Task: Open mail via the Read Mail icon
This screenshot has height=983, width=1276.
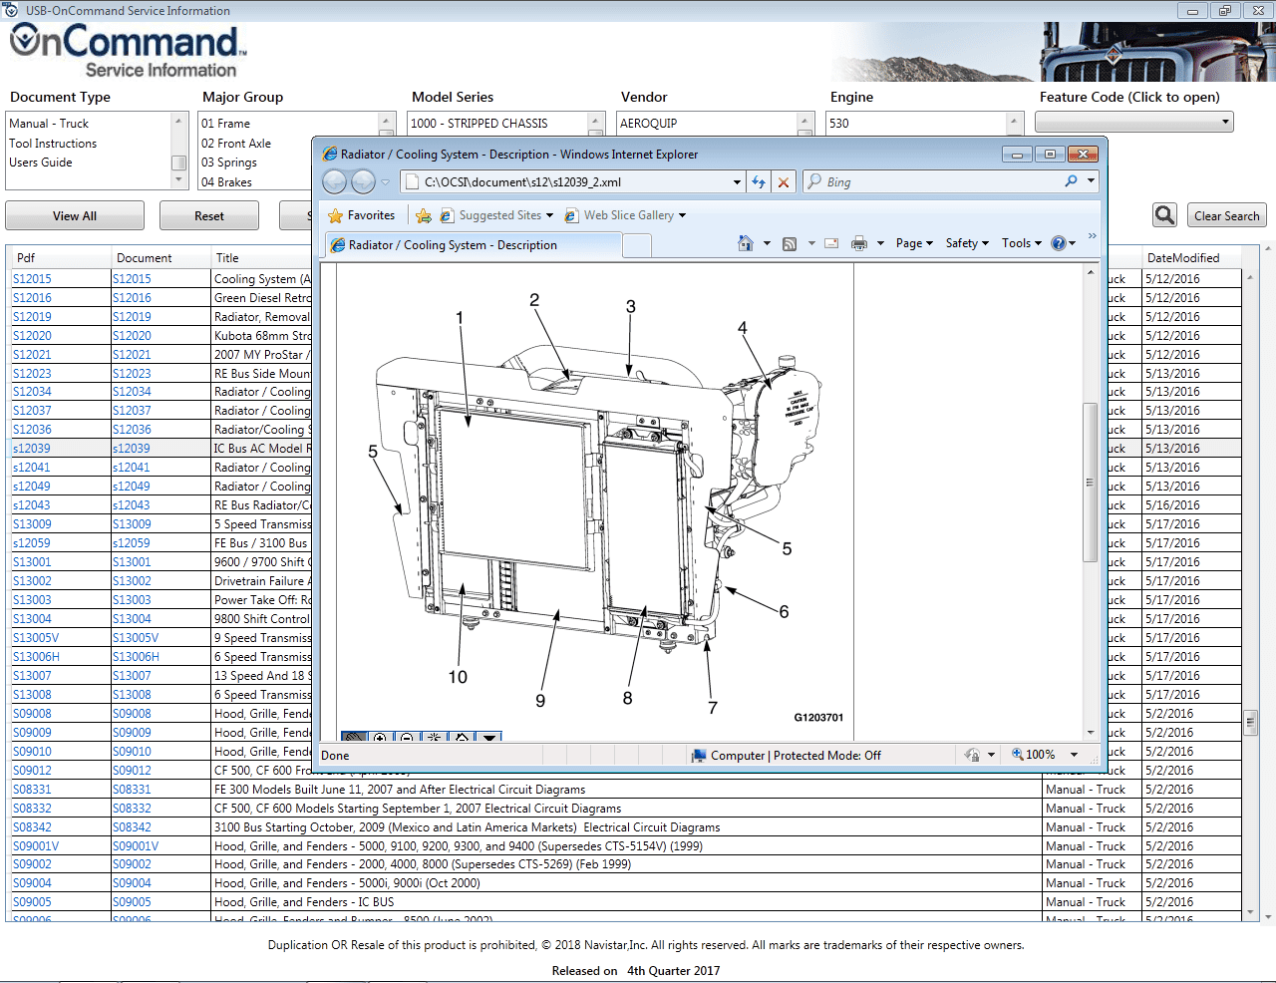Action: pyautogui.click(x=830, y=243)
